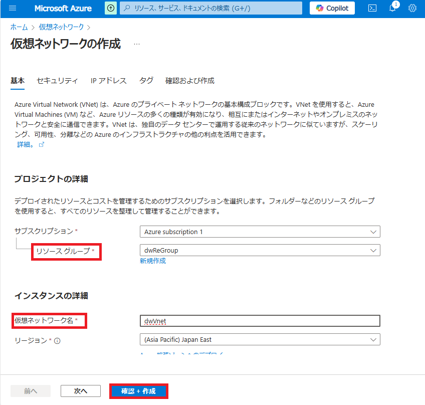425x405 pixels.
Task: Click the プロジェクトの詳細 heading
Action: coord(51,179)
